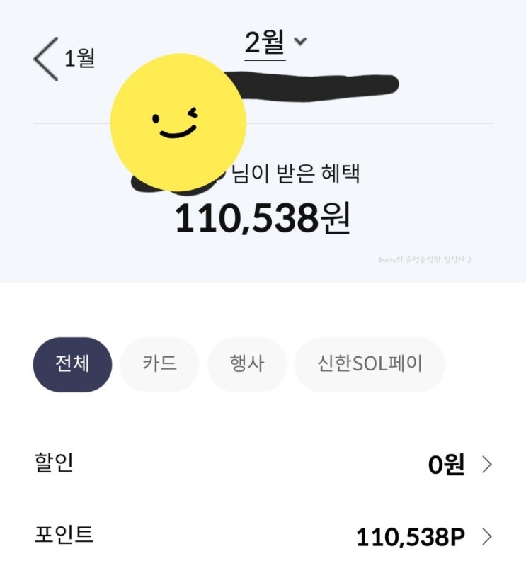Image resolution: width=526 pixels, height=578 pixels.
Task: Click the yellow winking smiley sticker
Action: click(x=178, y=123)
